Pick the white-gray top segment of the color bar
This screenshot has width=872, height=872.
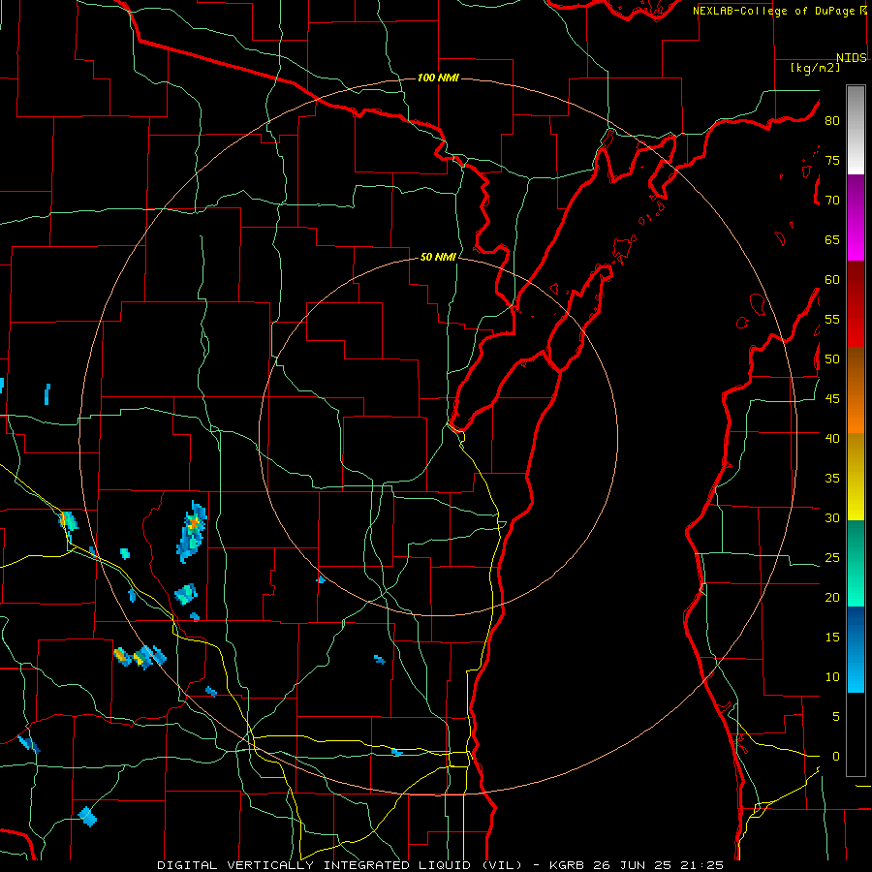856,130
